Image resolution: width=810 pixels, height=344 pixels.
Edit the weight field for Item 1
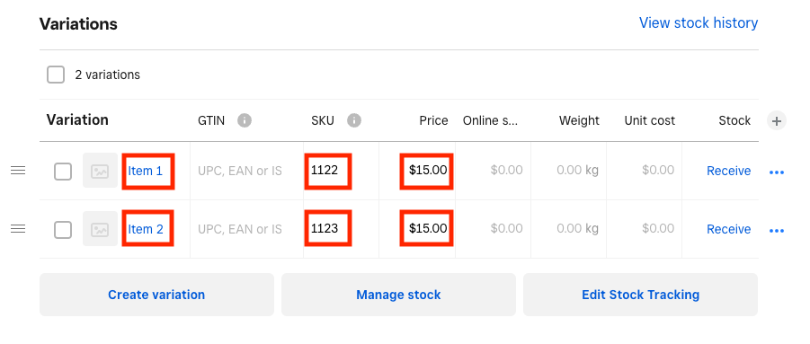pyautogui.click(x=569, y=171)
